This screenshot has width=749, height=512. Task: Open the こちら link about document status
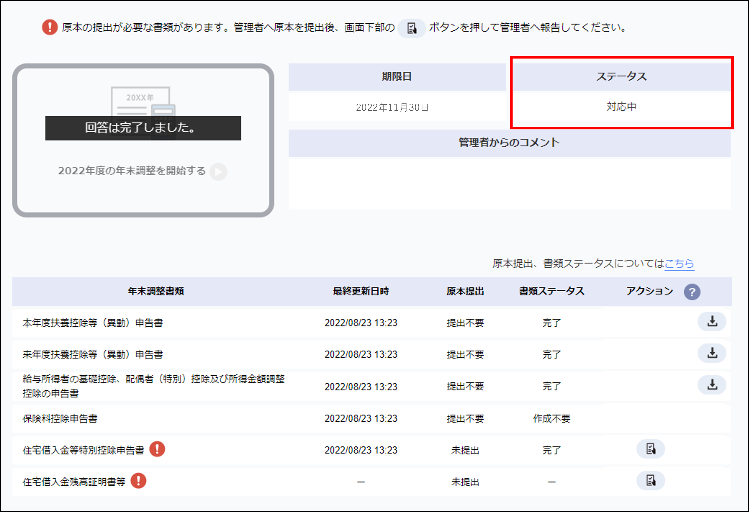(x=679, y=264)
